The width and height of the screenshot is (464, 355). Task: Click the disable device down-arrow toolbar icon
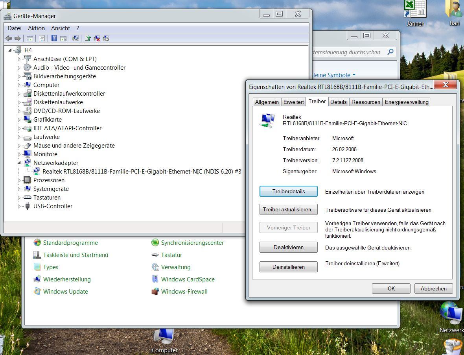point(106,38)
